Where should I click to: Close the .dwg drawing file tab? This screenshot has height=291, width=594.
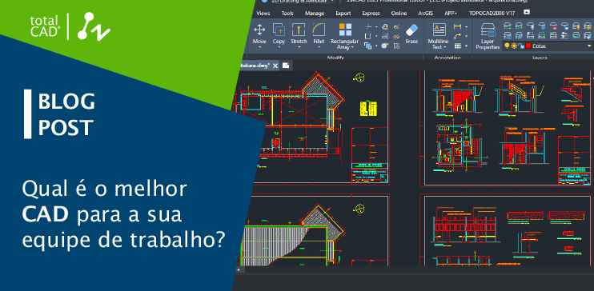(x=275, y=66)
